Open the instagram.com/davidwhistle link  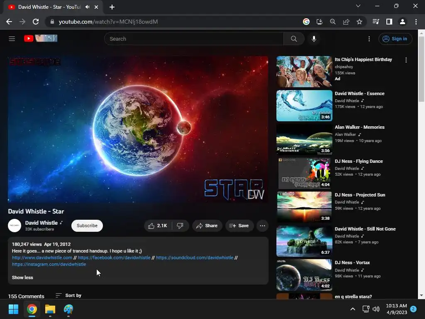click(49, 264)
